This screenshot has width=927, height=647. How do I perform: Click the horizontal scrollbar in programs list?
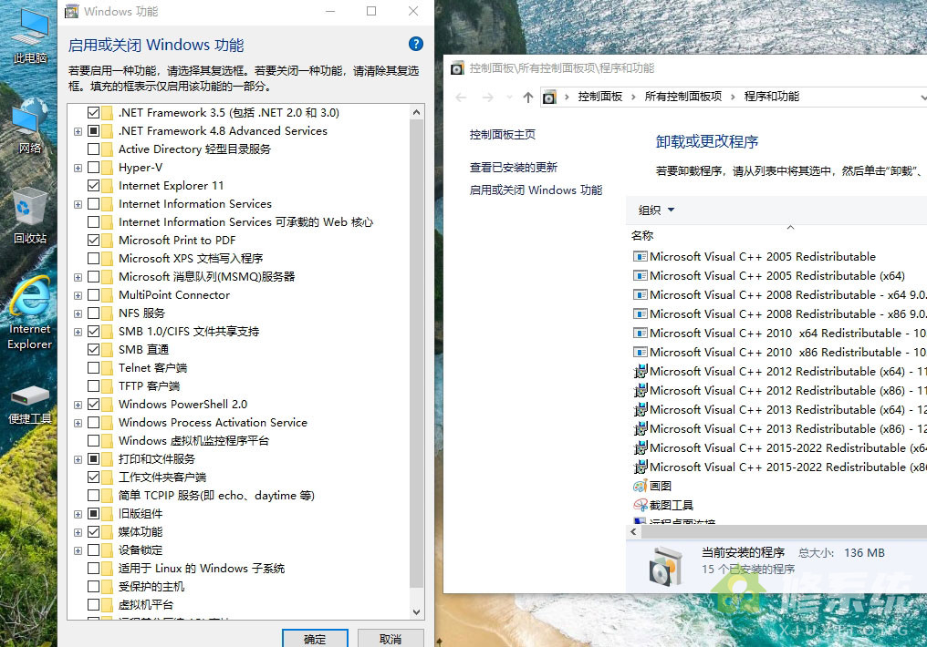[x=784, y=532]
